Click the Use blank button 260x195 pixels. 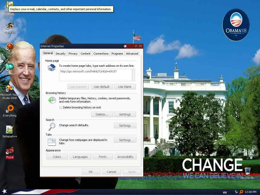125,87
